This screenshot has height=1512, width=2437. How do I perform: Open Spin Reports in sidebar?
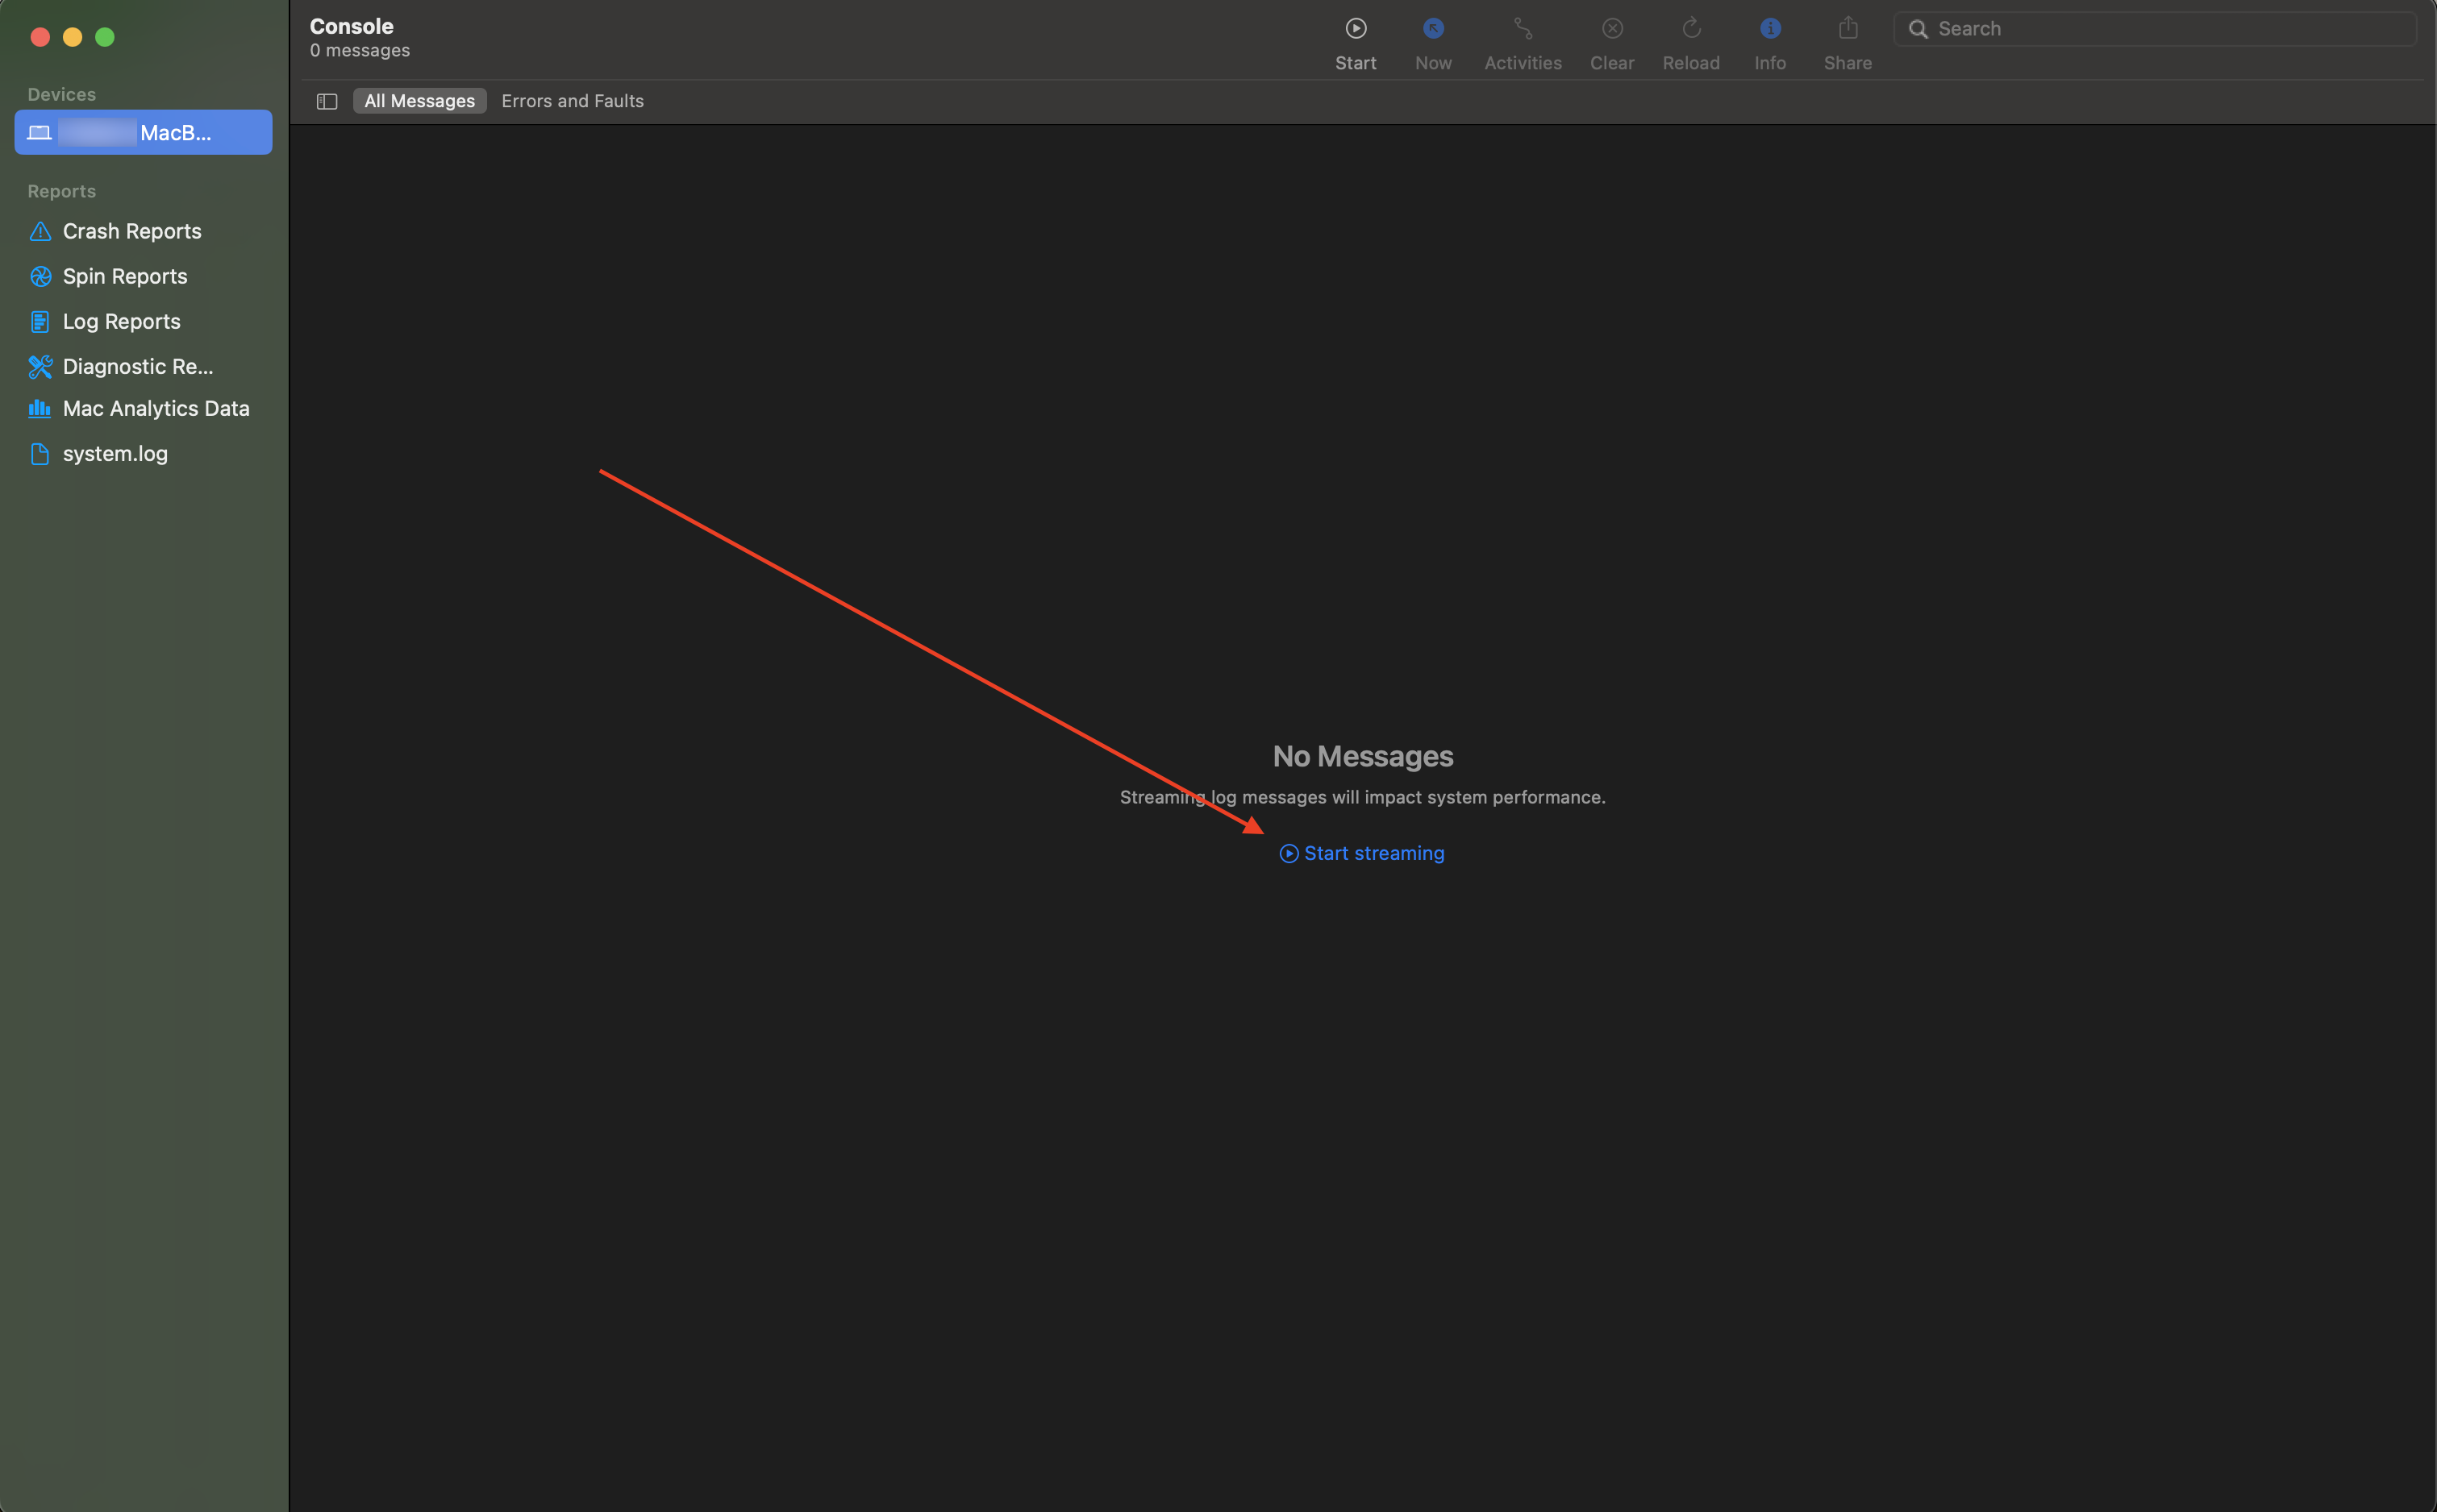point(124,276)
